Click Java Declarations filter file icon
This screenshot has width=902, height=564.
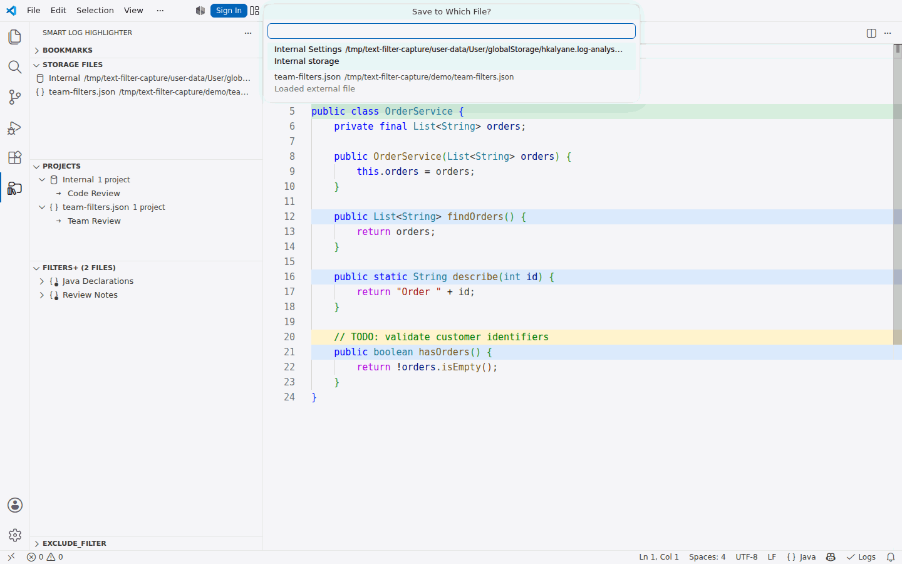coord(54,281)
